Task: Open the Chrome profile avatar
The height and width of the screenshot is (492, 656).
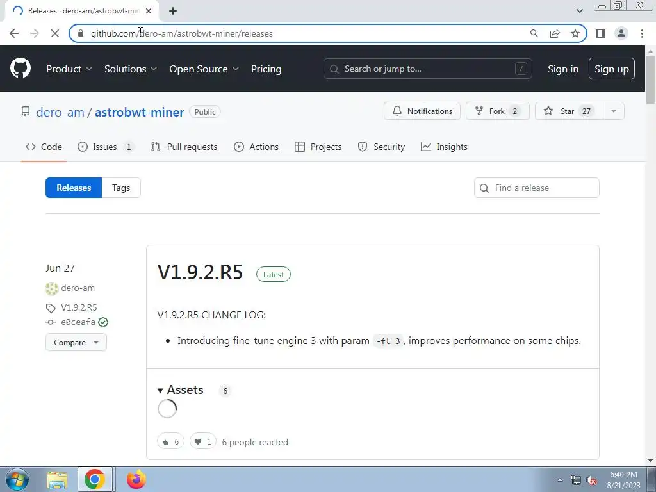Action: coord(621,33)
